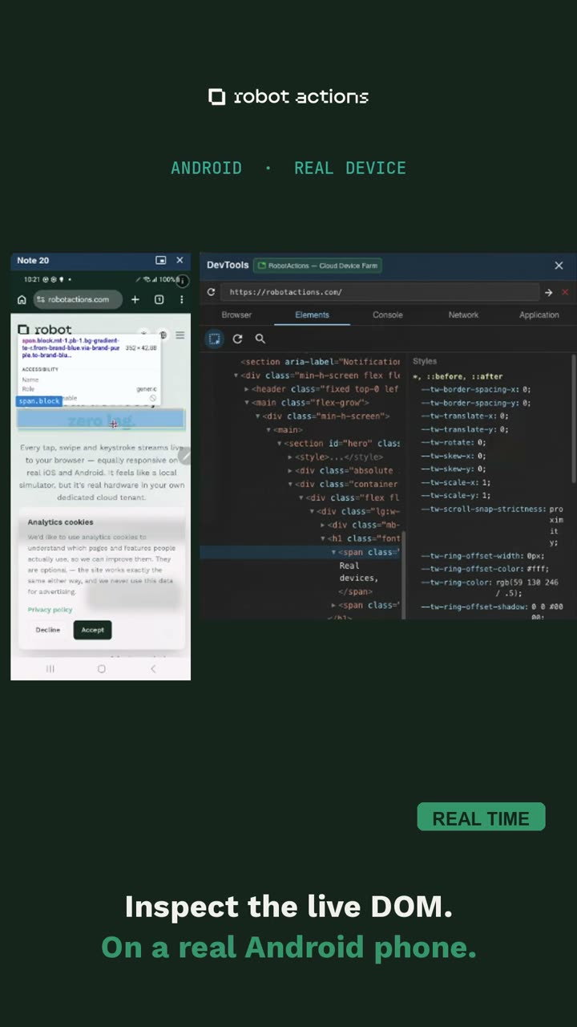Screen dimensions: 577x1027
Task: Expand the div class="mb- node
Action: 322,526
